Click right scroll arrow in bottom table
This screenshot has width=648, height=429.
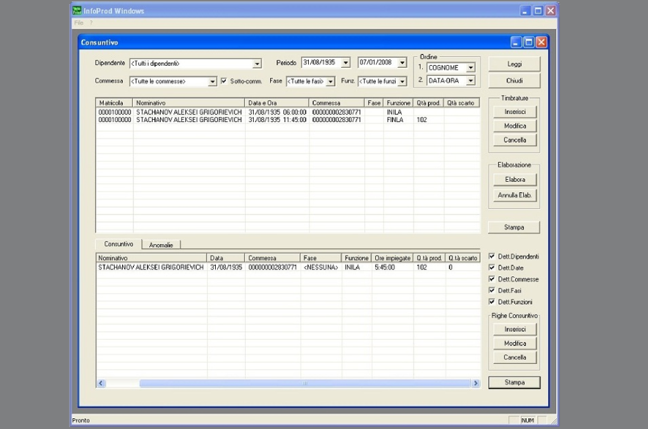[x=475, y=383]
